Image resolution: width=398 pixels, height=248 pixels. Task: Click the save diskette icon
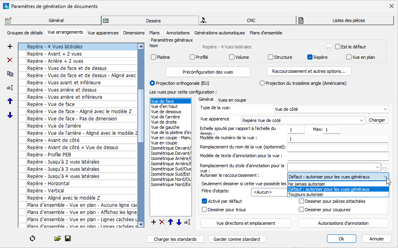click(68, 238)
